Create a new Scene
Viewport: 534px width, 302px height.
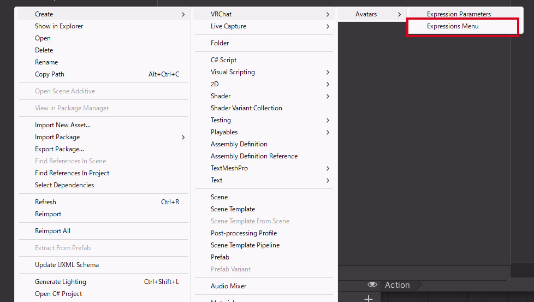click(x=264, y=197)
